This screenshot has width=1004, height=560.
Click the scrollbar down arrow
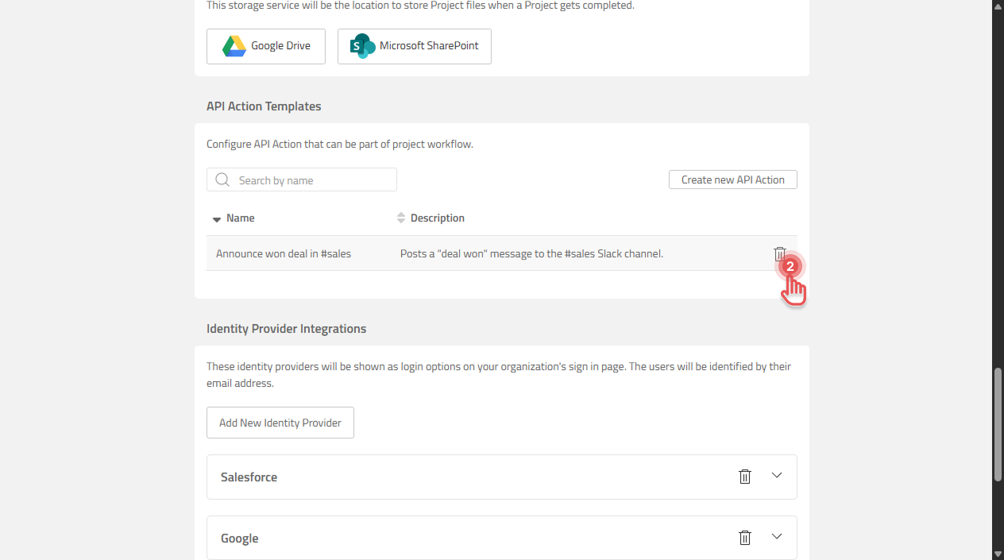[x=998, y=554]
